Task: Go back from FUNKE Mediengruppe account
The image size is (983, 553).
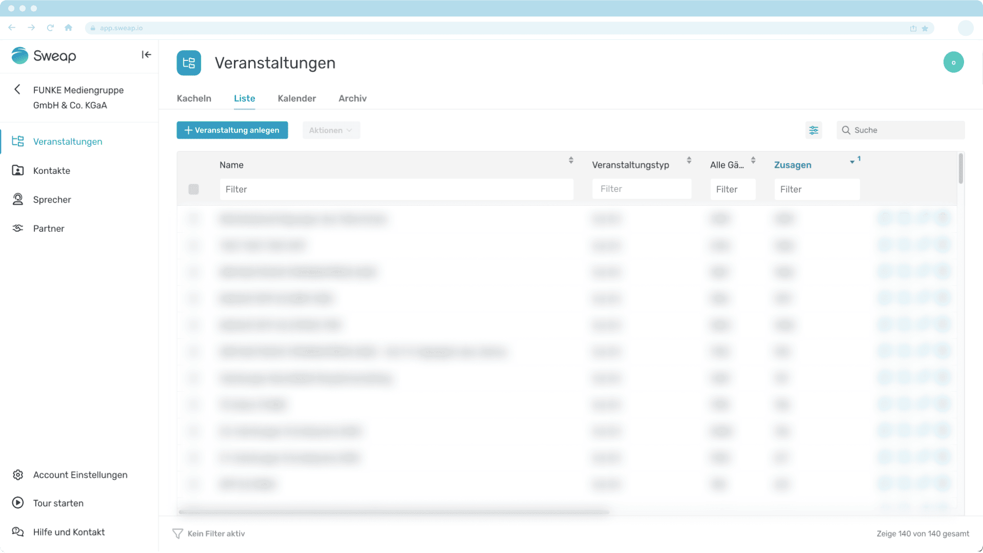Action: pyautogui.click(x=17, y=90)
